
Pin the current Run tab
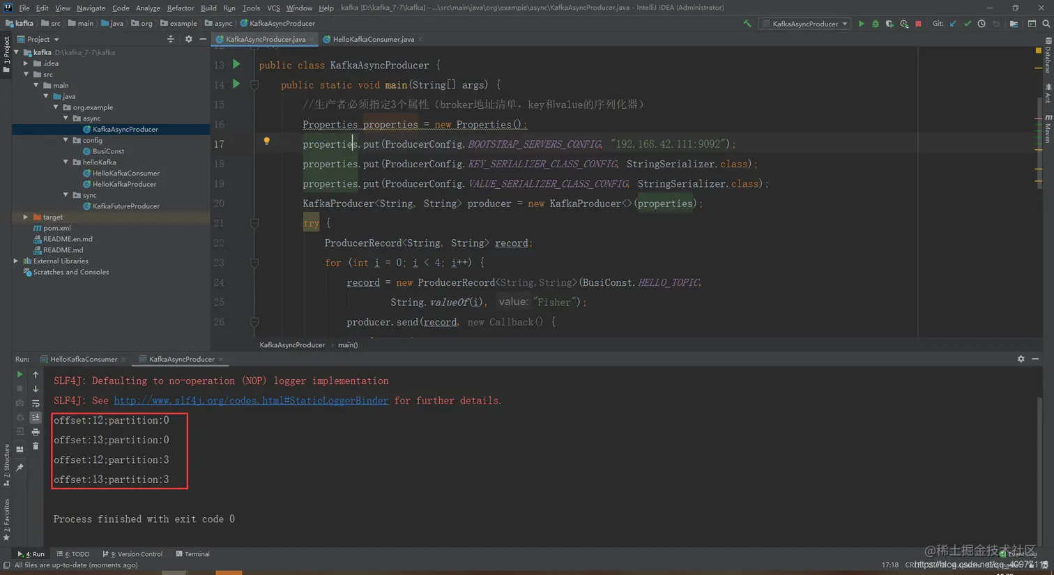pos(20,468)
